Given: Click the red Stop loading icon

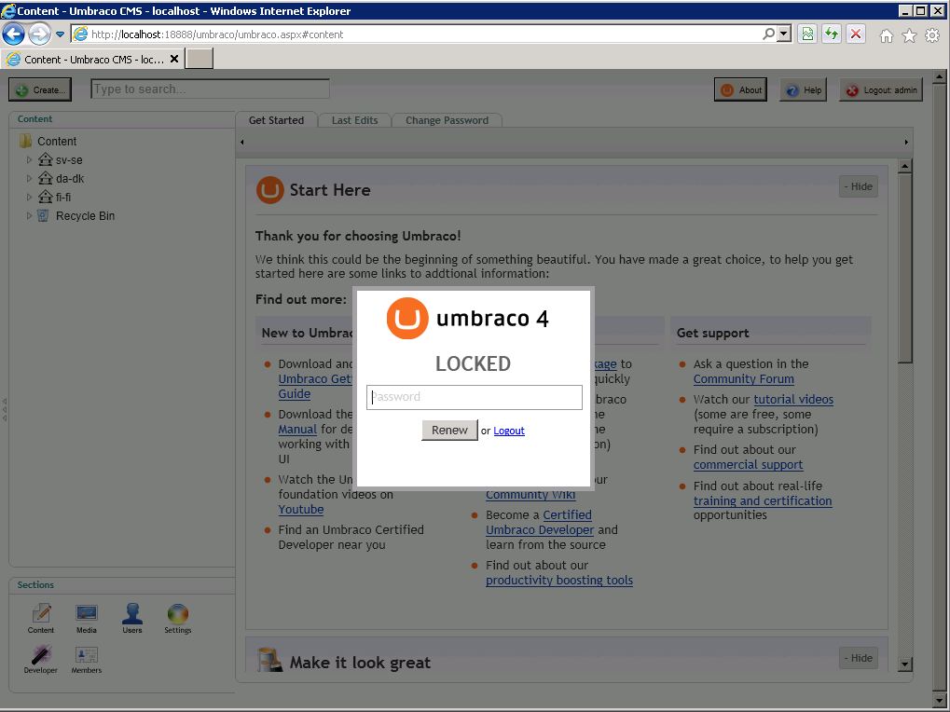Looking at the screenshot, I should click(x=856, y=34).
